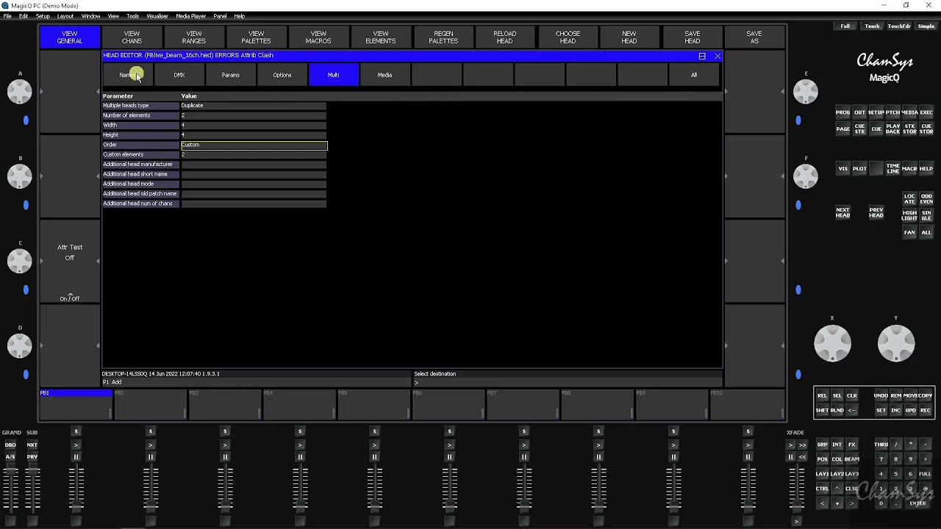Click the FAN button
Screen dimensions: 941x529
[909, 232]
